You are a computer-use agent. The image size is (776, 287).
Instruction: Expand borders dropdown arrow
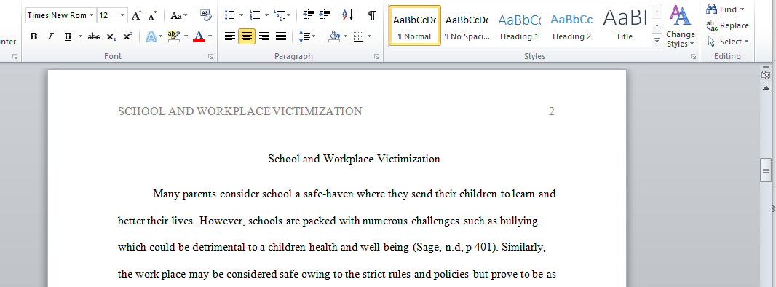[370, 36]
